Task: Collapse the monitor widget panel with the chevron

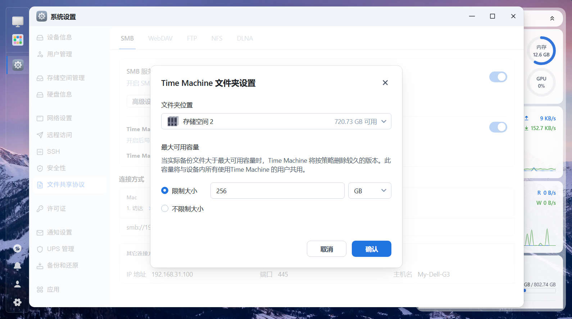Action: pyautogui.click(x=552, y=18)
